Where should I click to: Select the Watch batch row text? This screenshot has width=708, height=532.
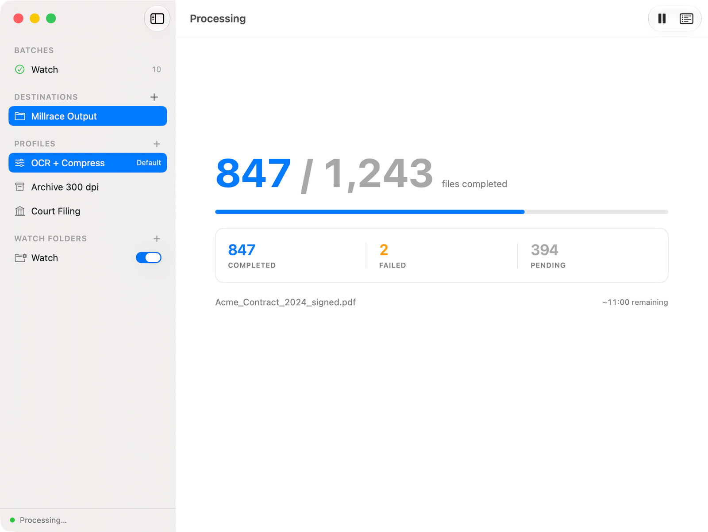tap(45, 69)
